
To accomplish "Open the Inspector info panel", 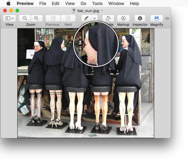I will point(140,18).
